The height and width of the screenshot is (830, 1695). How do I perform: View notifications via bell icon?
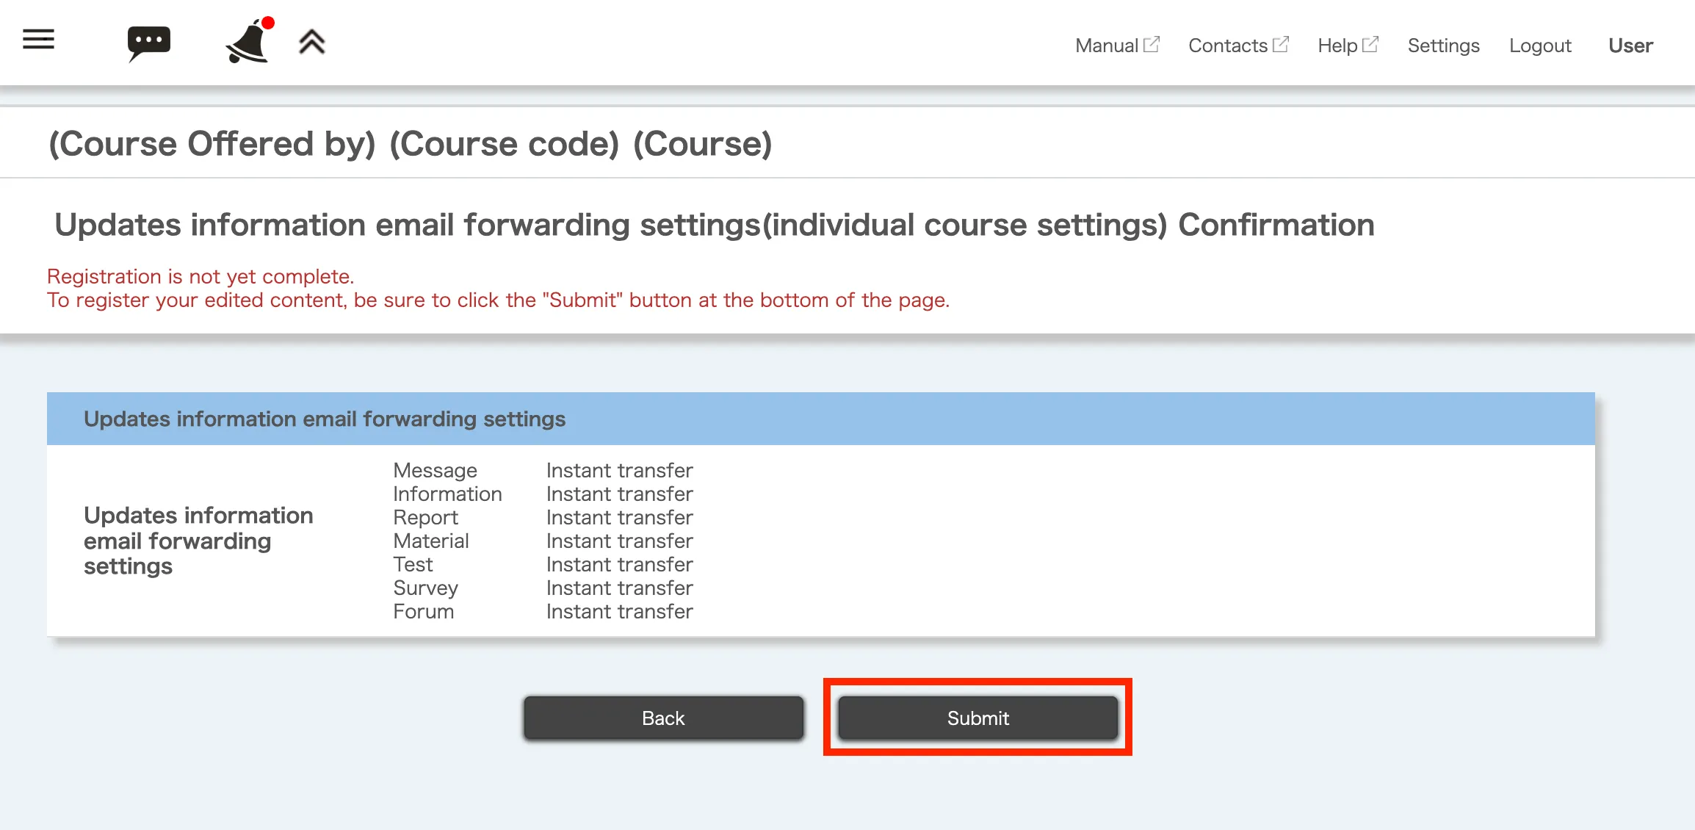[x=247, y=44]
